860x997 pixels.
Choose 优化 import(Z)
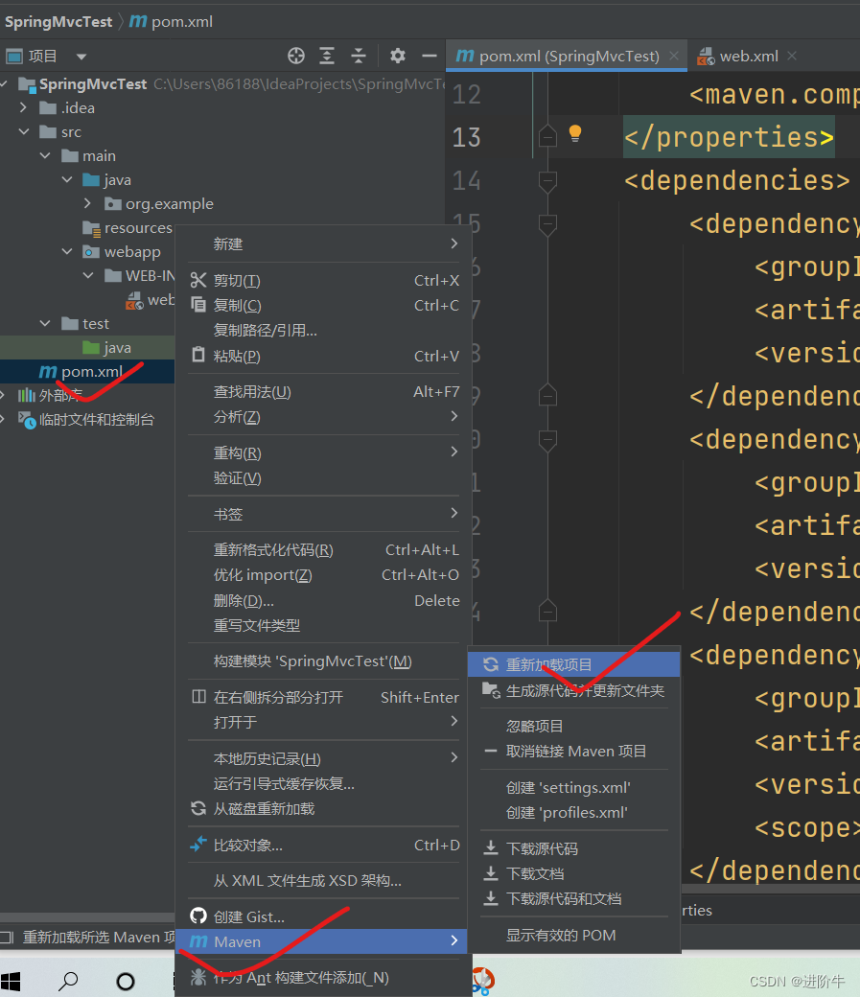324,575
